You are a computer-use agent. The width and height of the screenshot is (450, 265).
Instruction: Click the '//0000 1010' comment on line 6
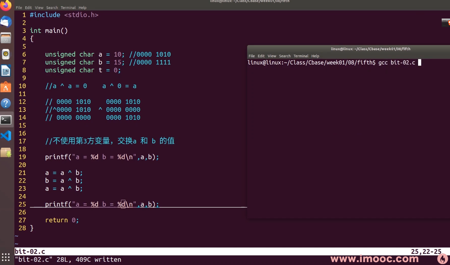(x=150, y=54)
